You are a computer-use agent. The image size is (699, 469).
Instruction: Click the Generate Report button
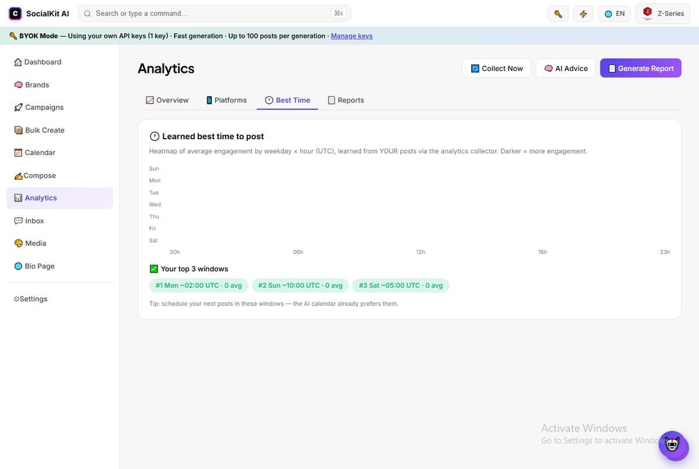[x=641, y=68]
